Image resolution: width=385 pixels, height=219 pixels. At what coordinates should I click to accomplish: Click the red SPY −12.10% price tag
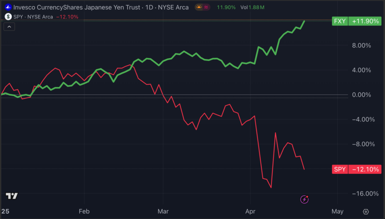tap(356, 169)
